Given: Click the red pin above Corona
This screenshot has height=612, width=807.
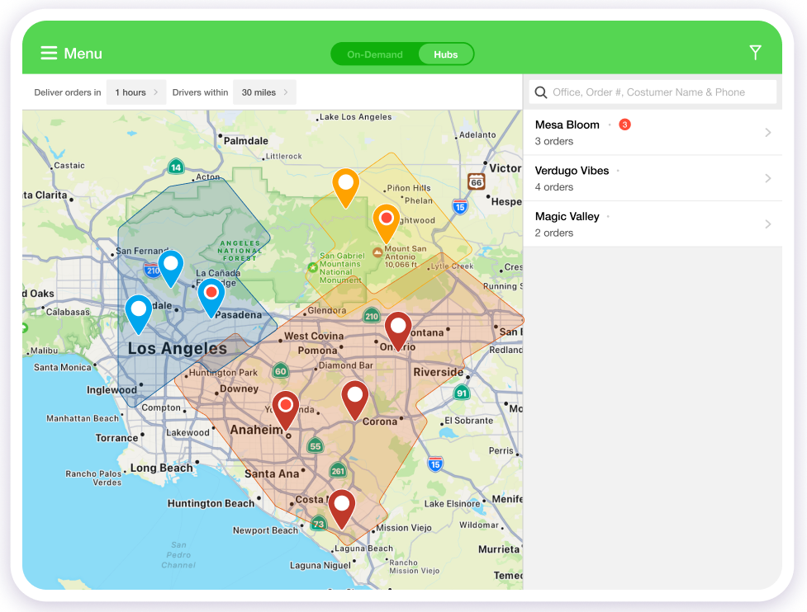Looking at the screenshot, I should point(355,397).
